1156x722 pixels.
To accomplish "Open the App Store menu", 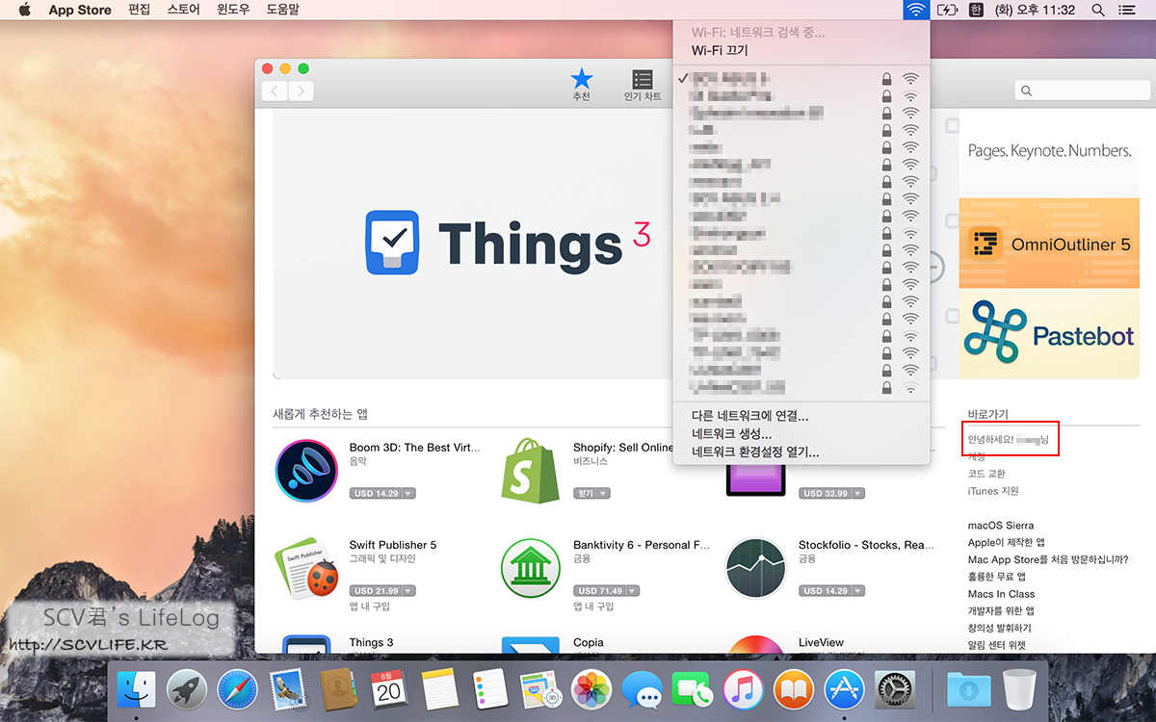I will click(80, 10).
